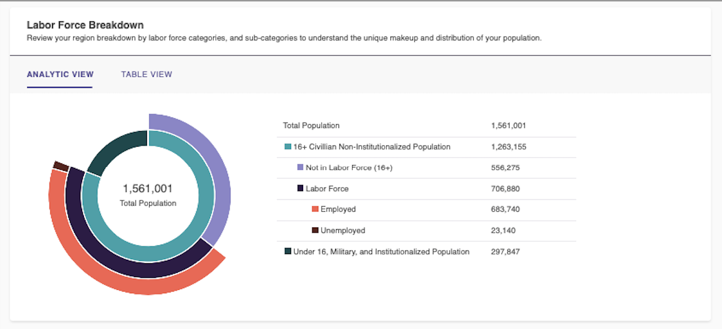Click the dark brown Unemployed legend swatch
Image resolution: width=722 pixels, height=329 pixels.
(x=315, y=230)
